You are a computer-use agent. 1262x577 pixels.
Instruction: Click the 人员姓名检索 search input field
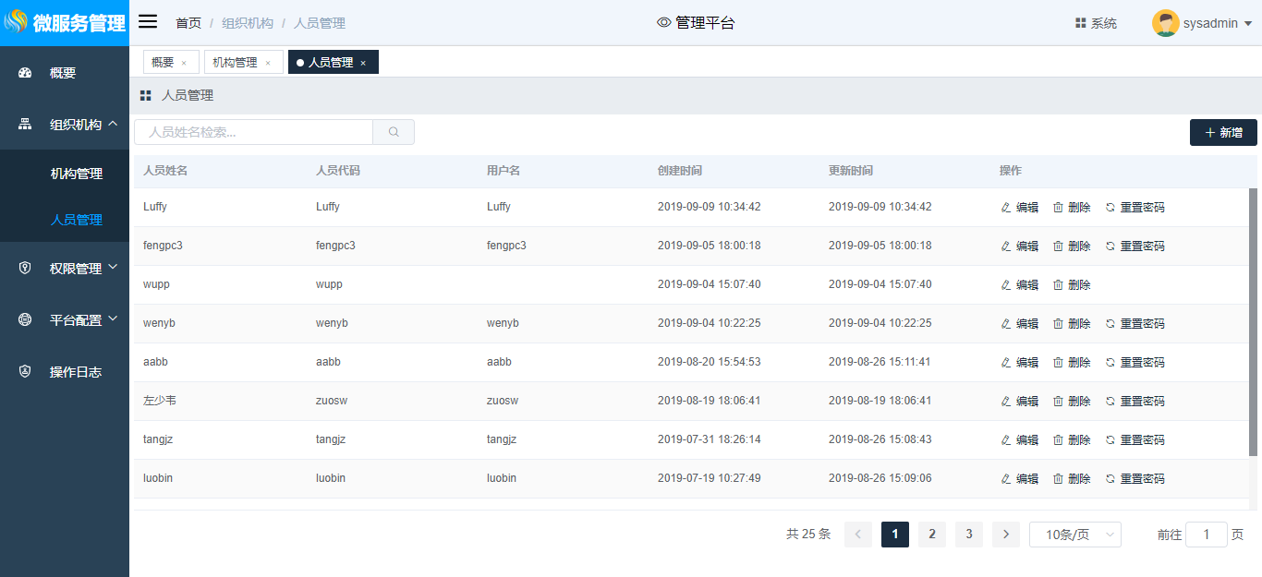[253, 132]
